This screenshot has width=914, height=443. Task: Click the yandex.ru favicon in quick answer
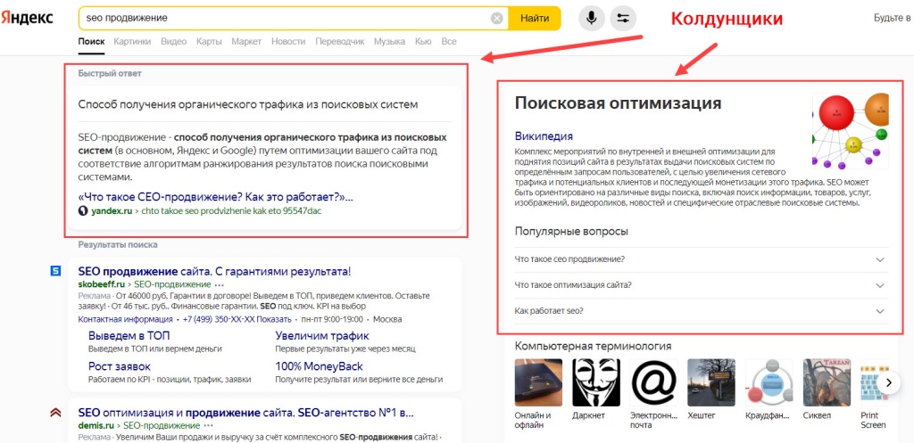(x=83, y=210)
